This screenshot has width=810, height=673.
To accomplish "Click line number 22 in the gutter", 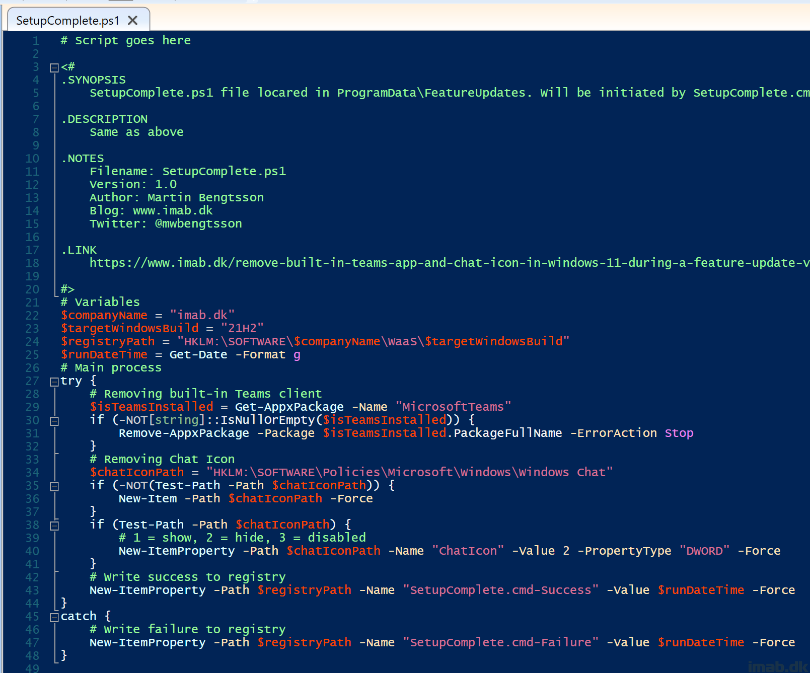I will [x=32, y=316].
